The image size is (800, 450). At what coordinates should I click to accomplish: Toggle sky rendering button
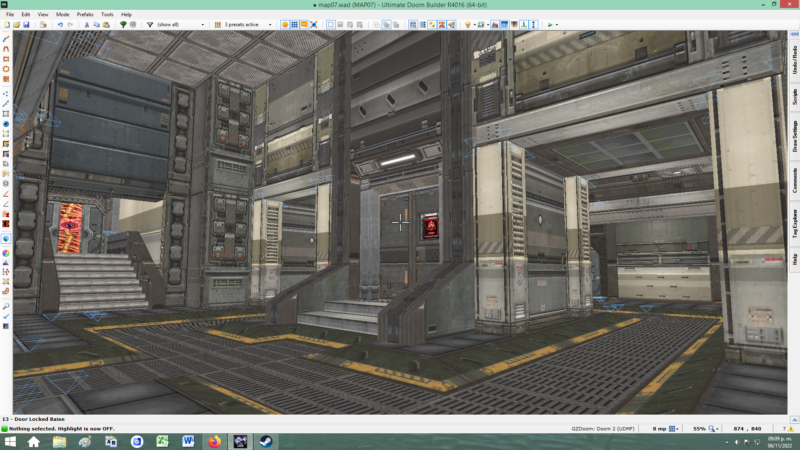tap(505, 25)
